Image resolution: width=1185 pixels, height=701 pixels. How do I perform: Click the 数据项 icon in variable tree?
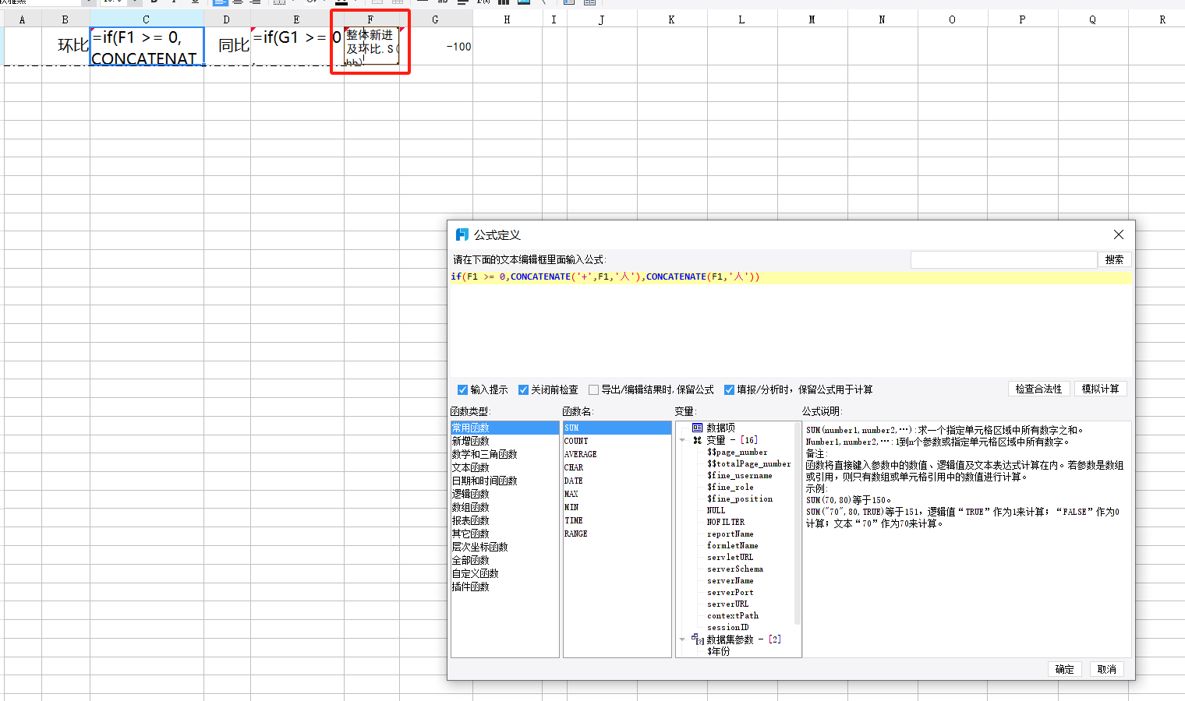pos(698,428)
